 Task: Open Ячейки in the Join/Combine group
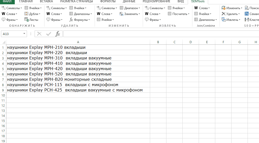click(203, 14)
